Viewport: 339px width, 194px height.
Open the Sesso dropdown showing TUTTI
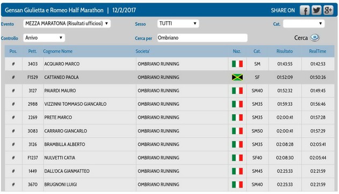click(178, 24)
